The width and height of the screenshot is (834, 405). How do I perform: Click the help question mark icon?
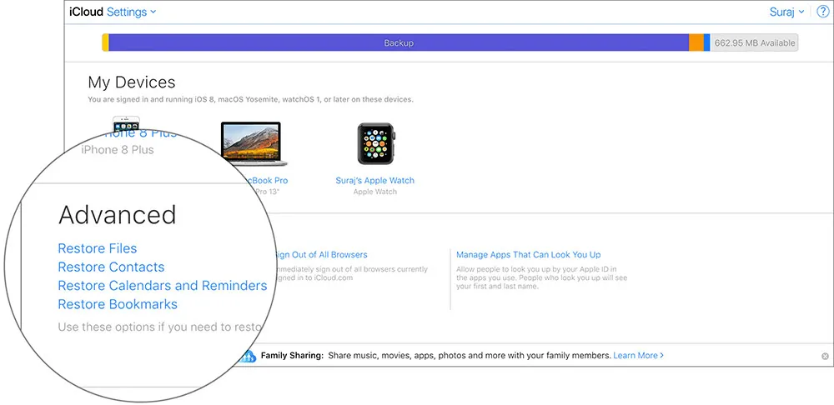point(822,12)
